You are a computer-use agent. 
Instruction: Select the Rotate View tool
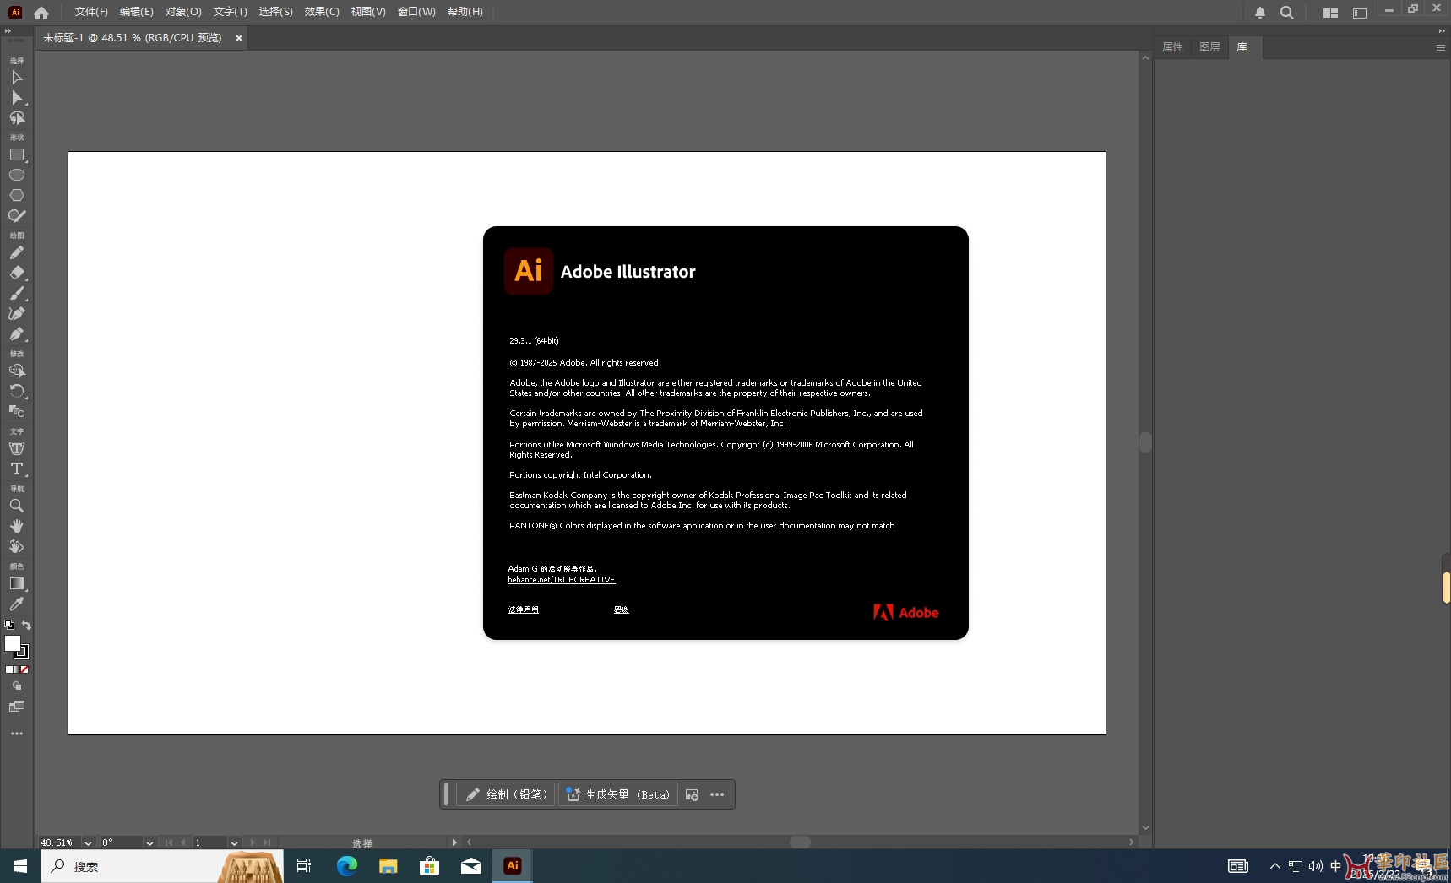pyautogui.click(x=17, y=546)
